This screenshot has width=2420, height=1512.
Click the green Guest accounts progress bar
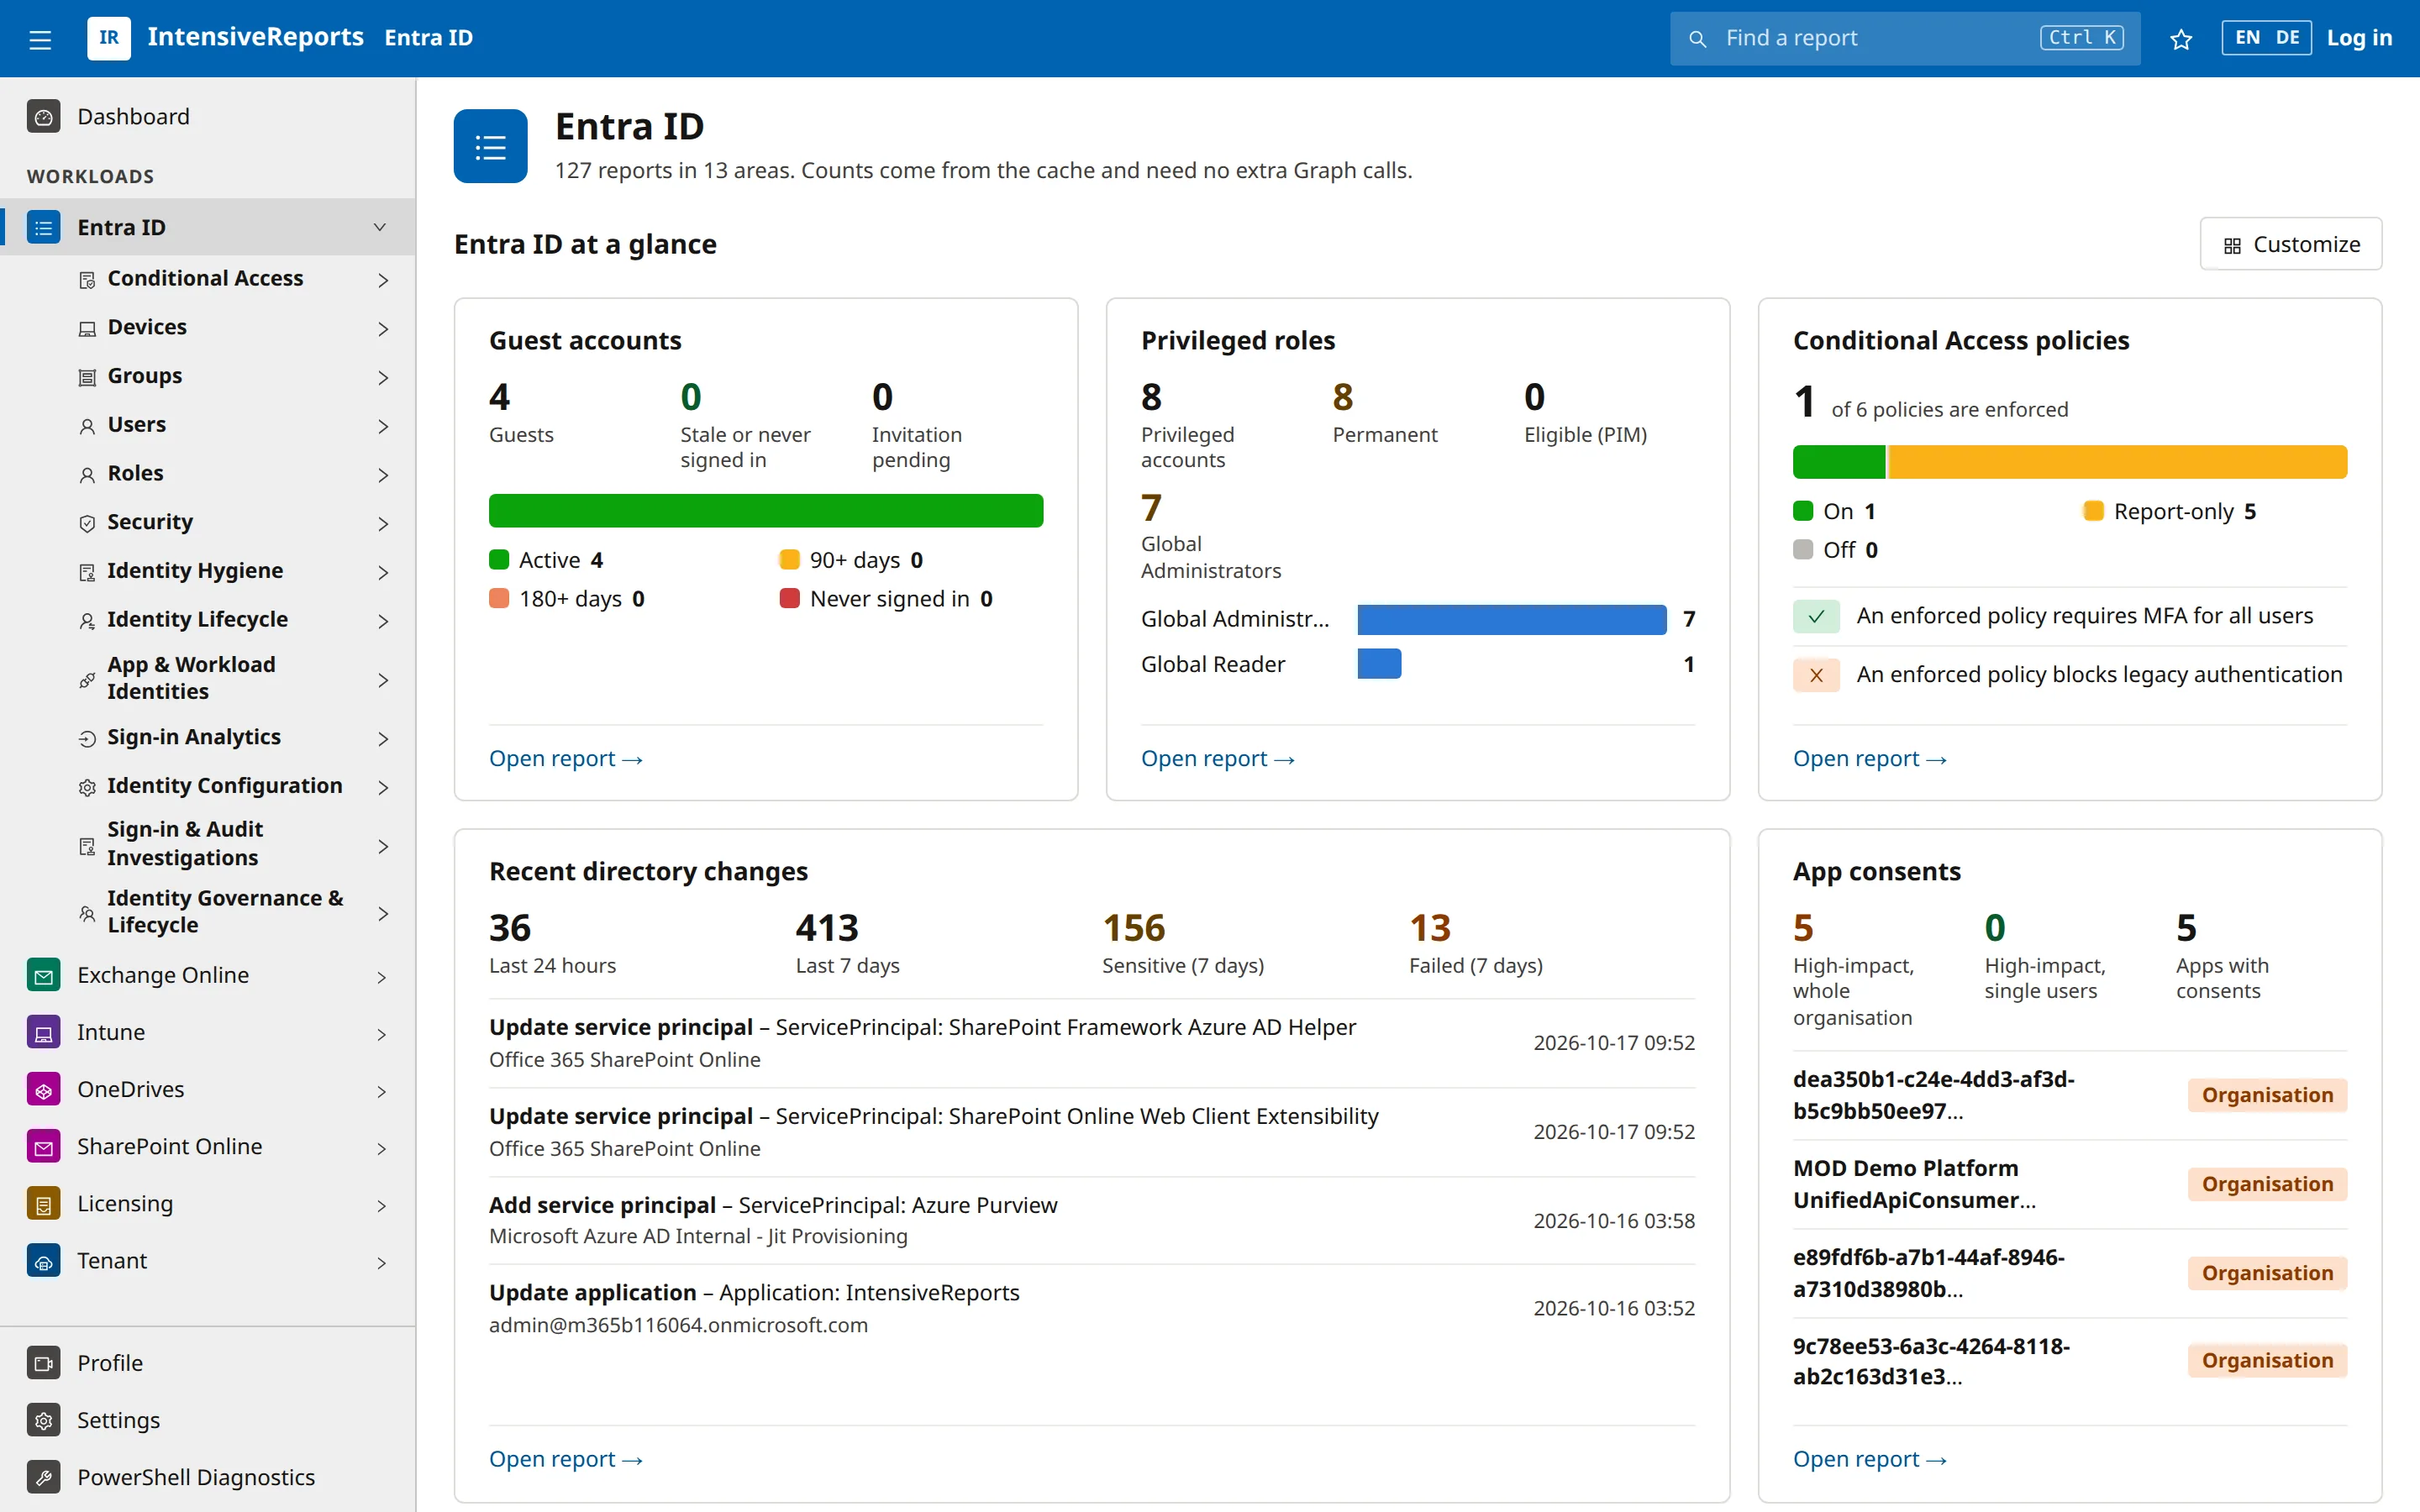click(x=766, y=510)
